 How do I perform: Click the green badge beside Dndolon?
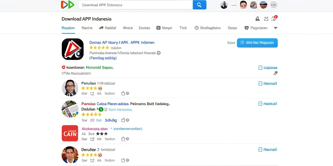(x=101, y=109)
